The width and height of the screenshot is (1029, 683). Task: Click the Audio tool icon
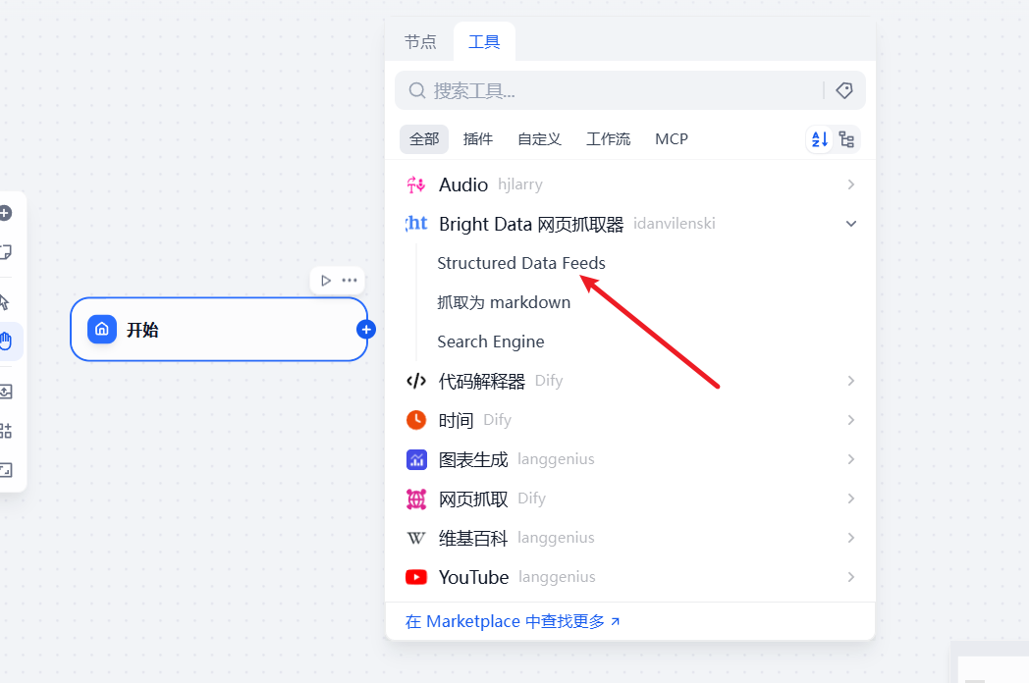coord(416,185)
